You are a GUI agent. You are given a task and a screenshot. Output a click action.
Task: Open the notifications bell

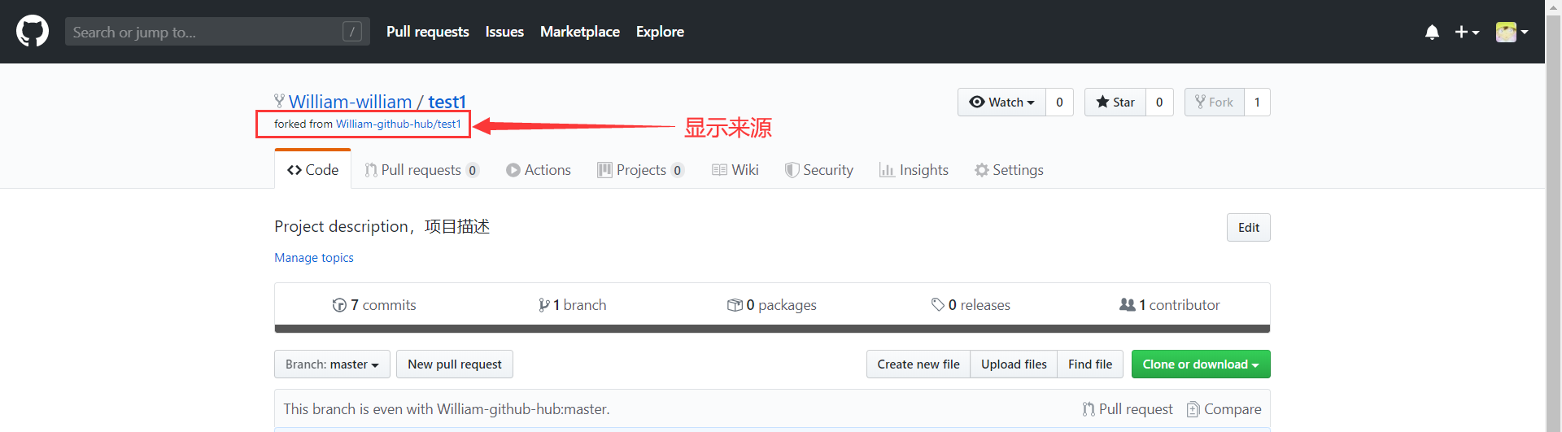pos(1432,32)
